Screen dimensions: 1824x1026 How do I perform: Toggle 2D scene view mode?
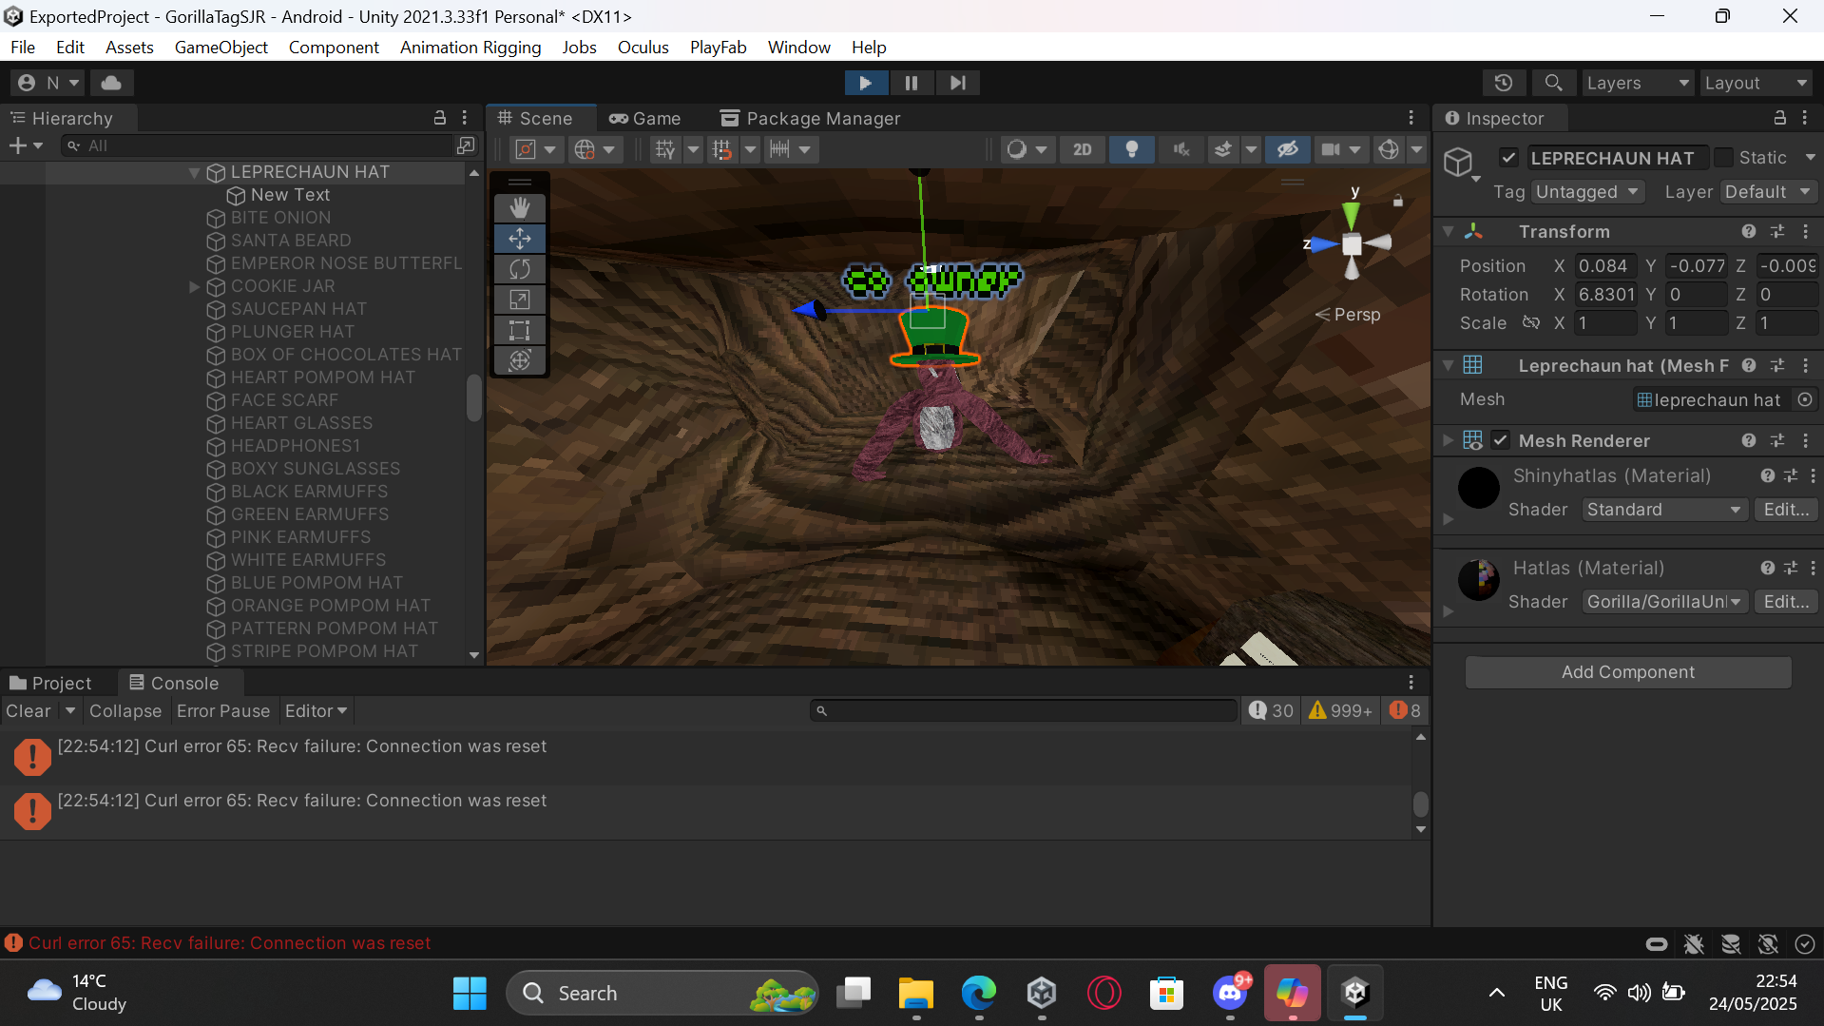pyautogui.click(x=1082, y=149)
